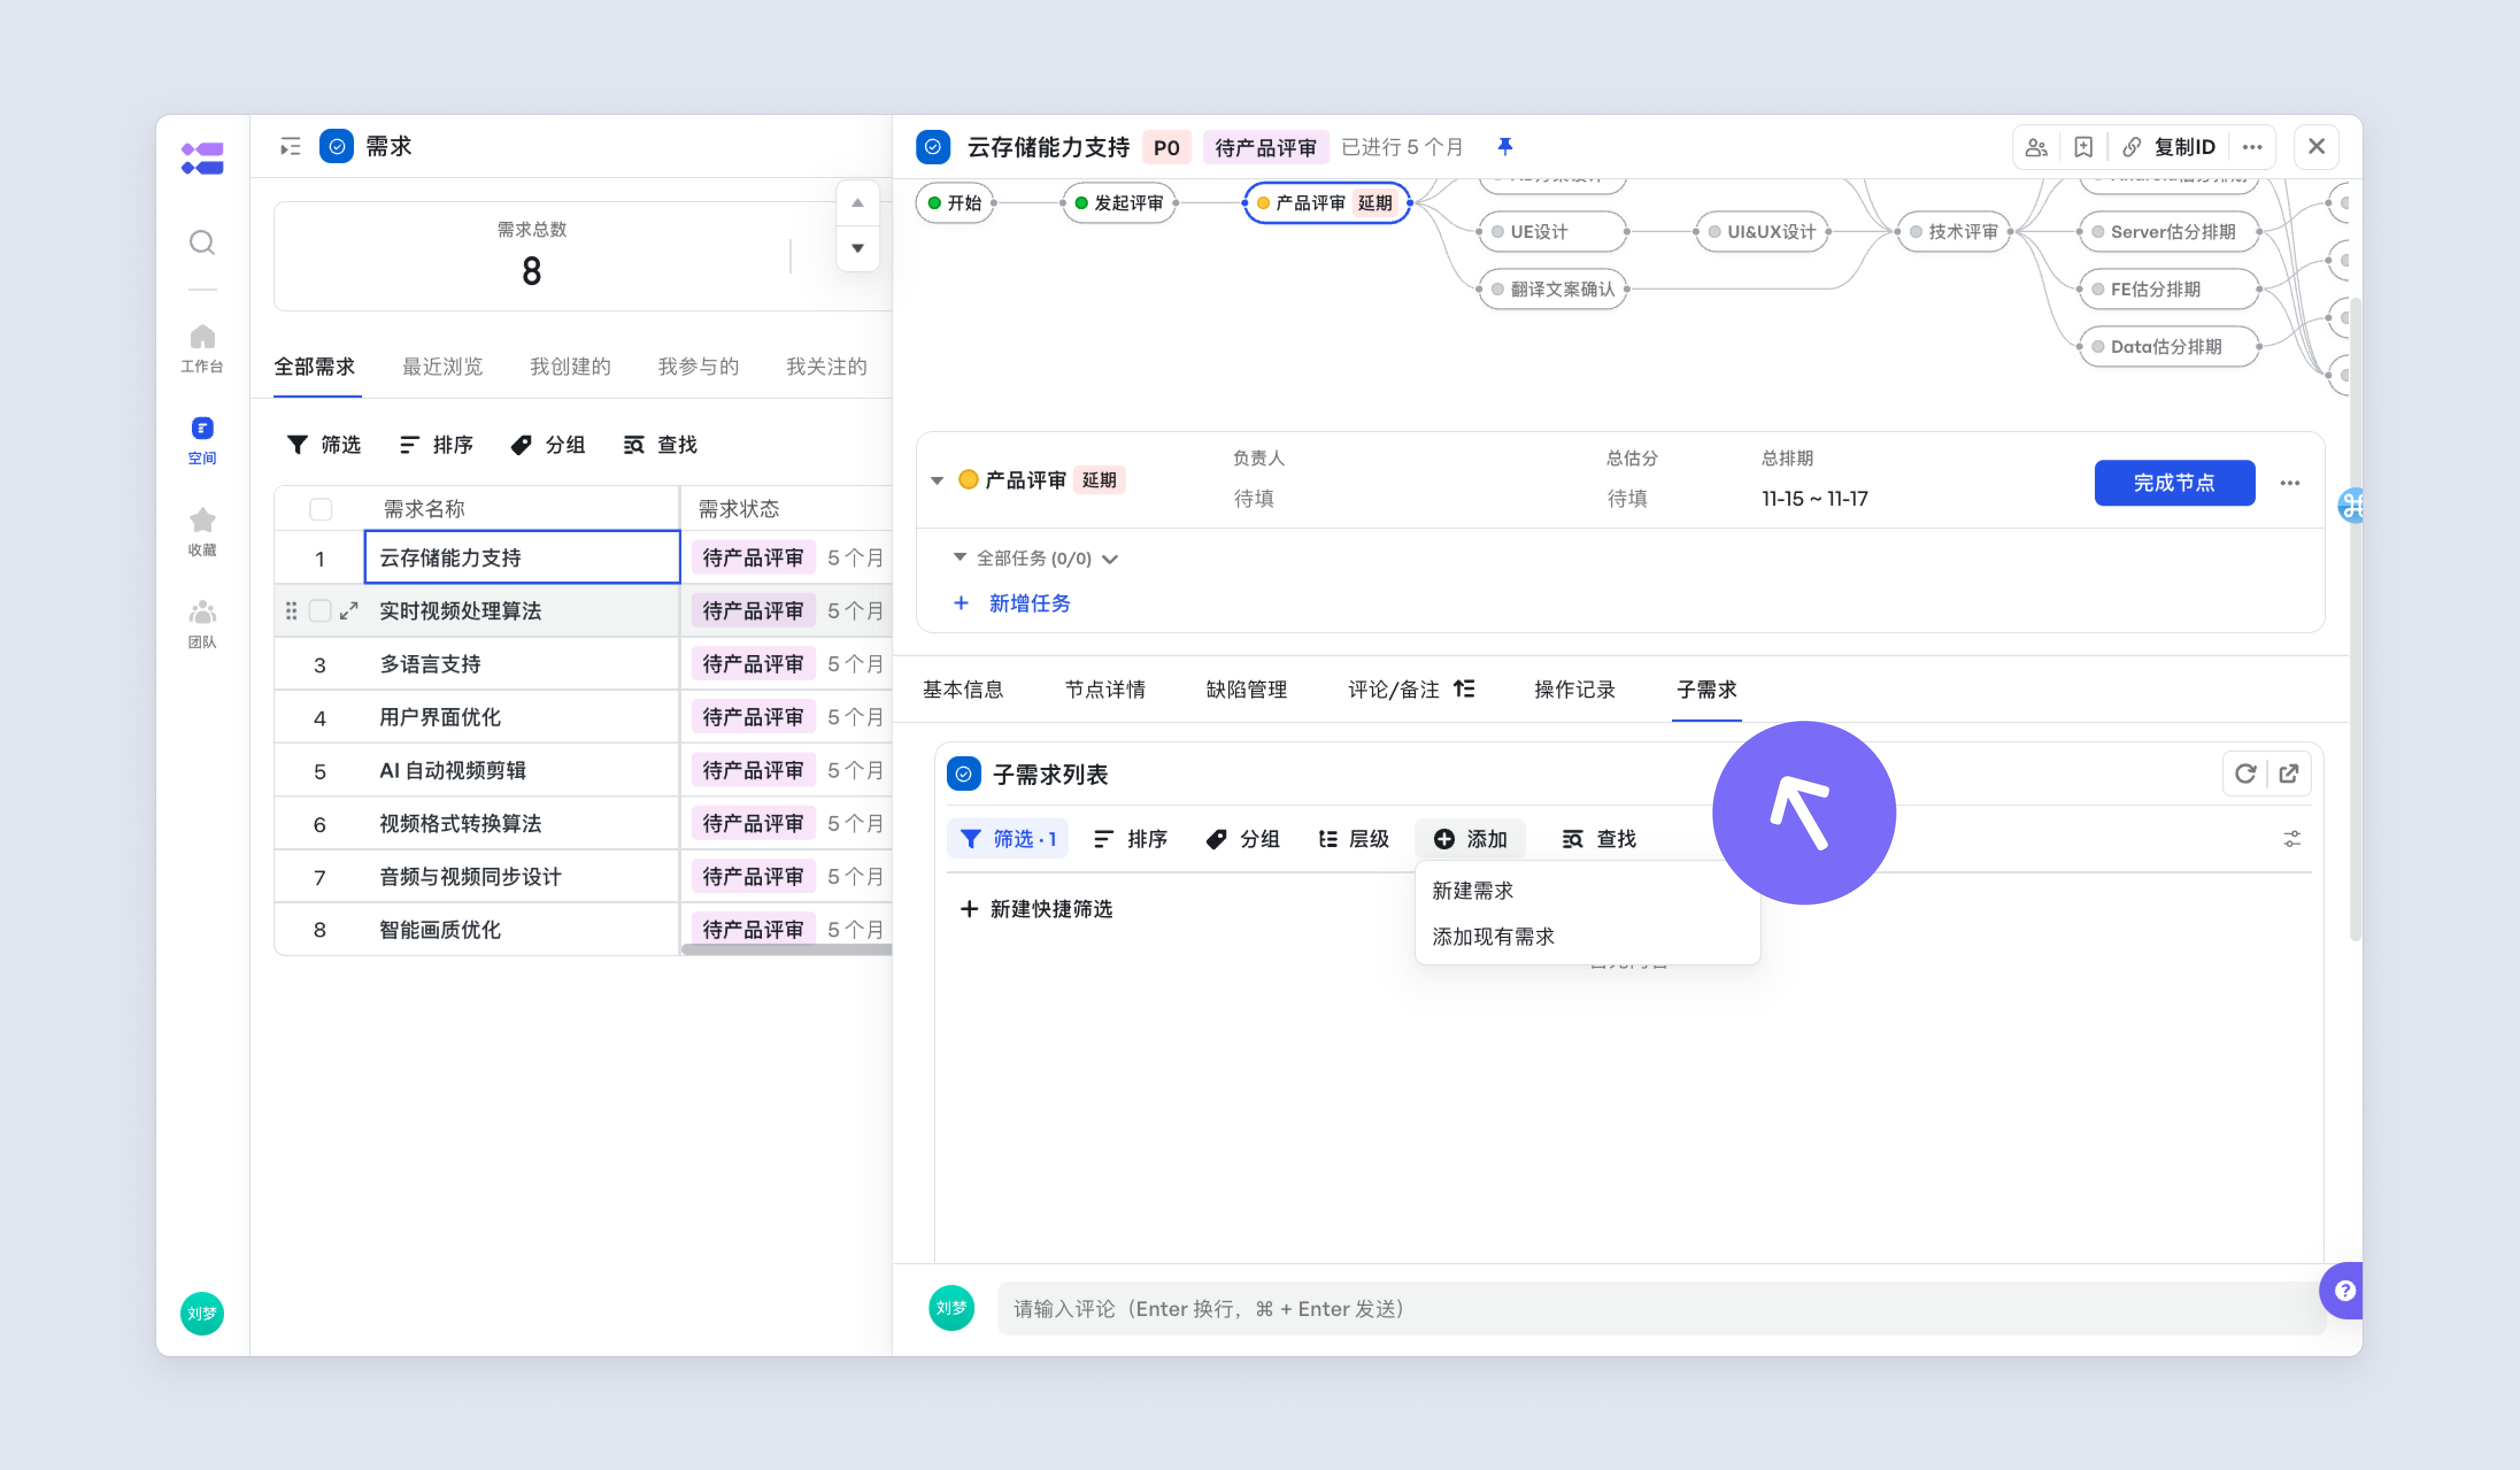Switch to the 我创建的 tab

click(x=570, y=367)
